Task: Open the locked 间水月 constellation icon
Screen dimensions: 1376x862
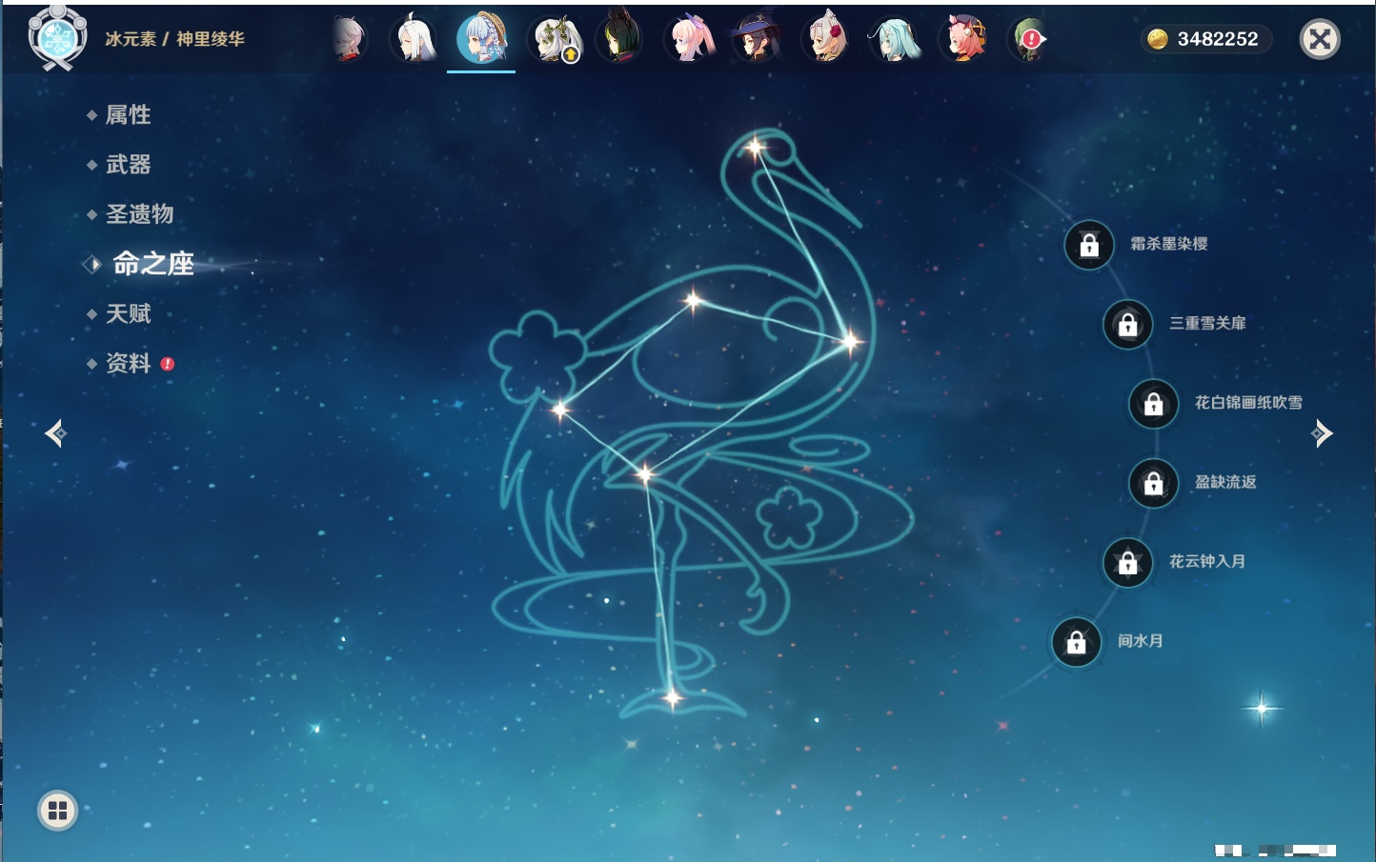Action: (1077, 642)
